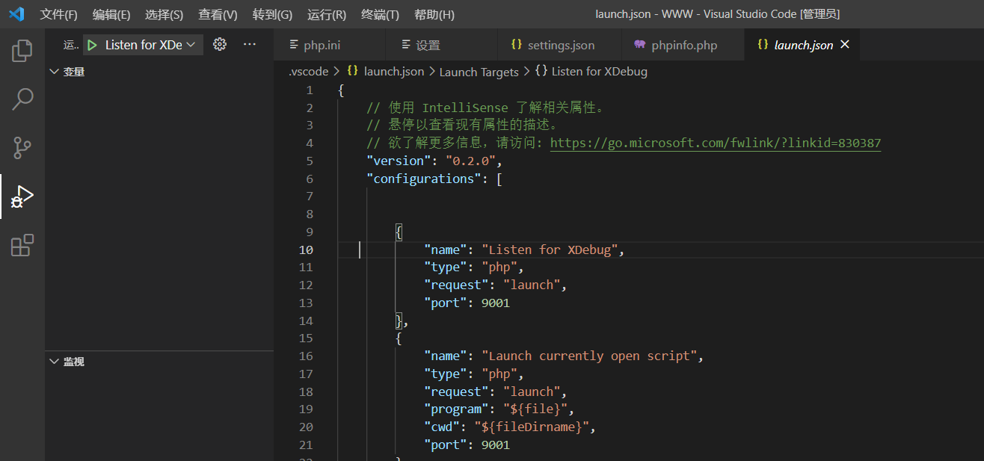Viewport: 984px width, 461px height.
Task: Open the 查看(V) menu
Action: (218, 15)
